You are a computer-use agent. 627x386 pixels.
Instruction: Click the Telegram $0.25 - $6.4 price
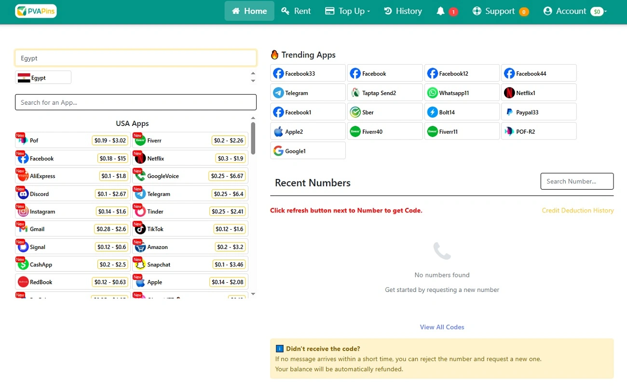229,194
